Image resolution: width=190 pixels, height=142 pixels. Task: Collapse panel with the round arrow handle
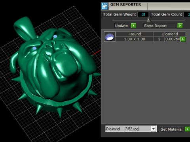(x=148, y=20)
